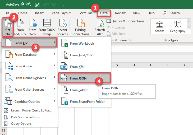Switch to the Formulas tab
Viewport: 193px width, 135px height.
point(85,13)
